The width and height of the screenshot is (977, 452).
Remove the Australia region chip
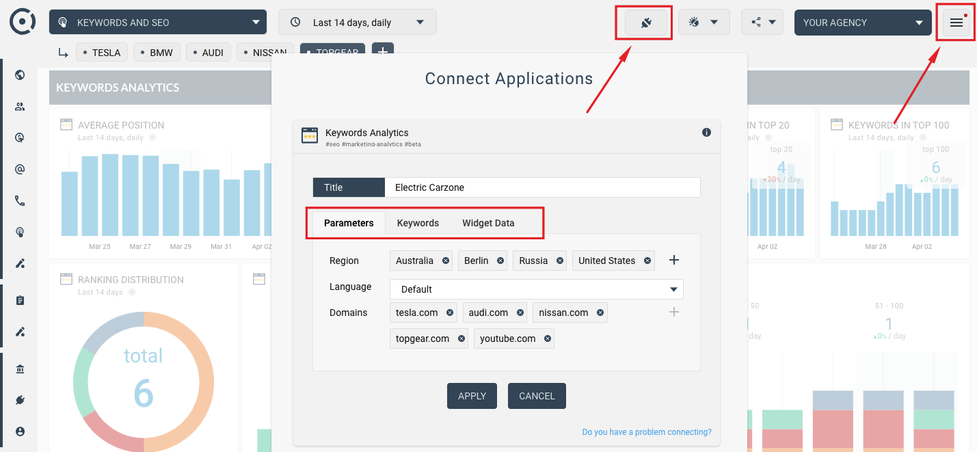(x=446, y=261)
